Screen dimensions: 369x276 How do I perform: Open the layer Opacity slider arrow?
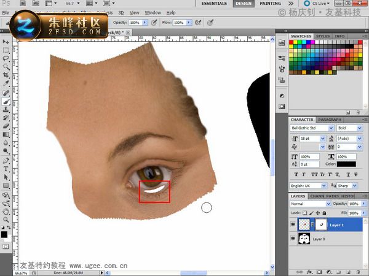[x=363, y=204]
